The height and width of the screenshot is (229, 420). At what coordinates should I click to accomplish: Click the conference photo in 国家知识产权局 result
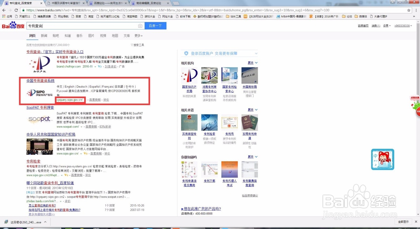[x=39, y=146]
